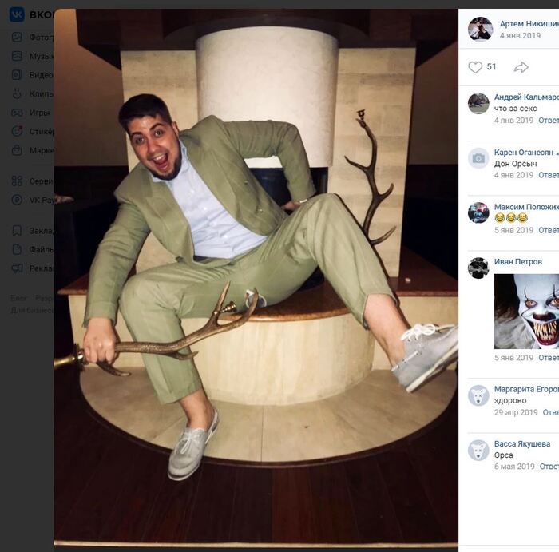The image size is (559, 552).
Task: Reply to Карен Оганесян's comment
Action: [x=548, y=175]
